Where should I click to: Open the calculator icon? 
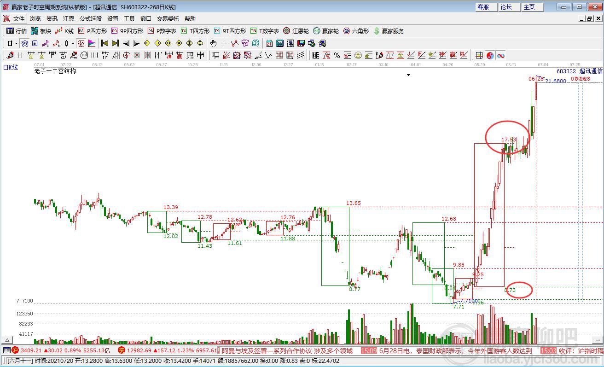tap(279, 43)
